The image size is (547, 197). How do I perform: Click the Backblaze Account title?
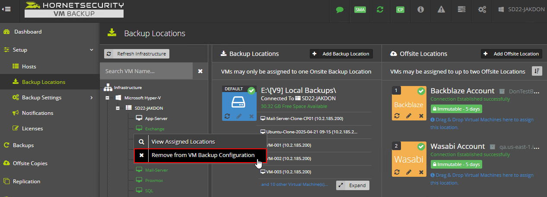click(462, 91)
